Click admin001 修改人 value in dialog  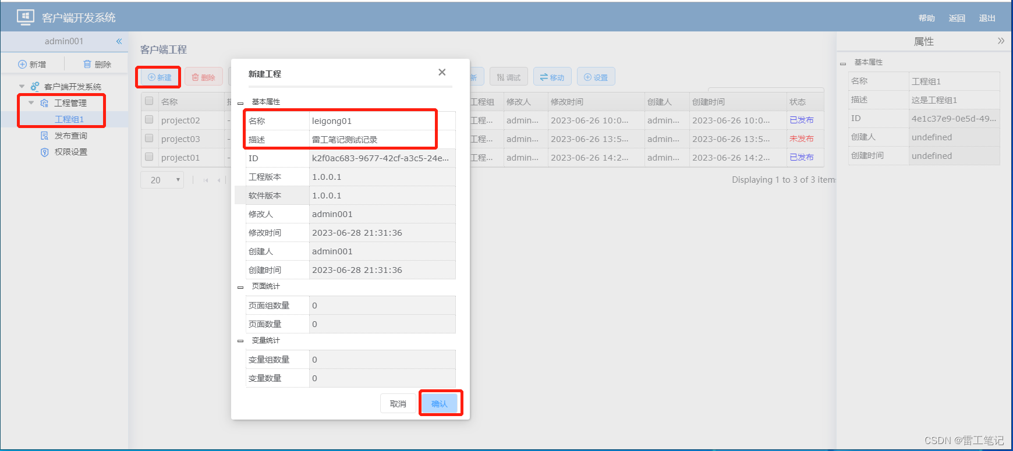pyautogui.click(x=382, y=214)
